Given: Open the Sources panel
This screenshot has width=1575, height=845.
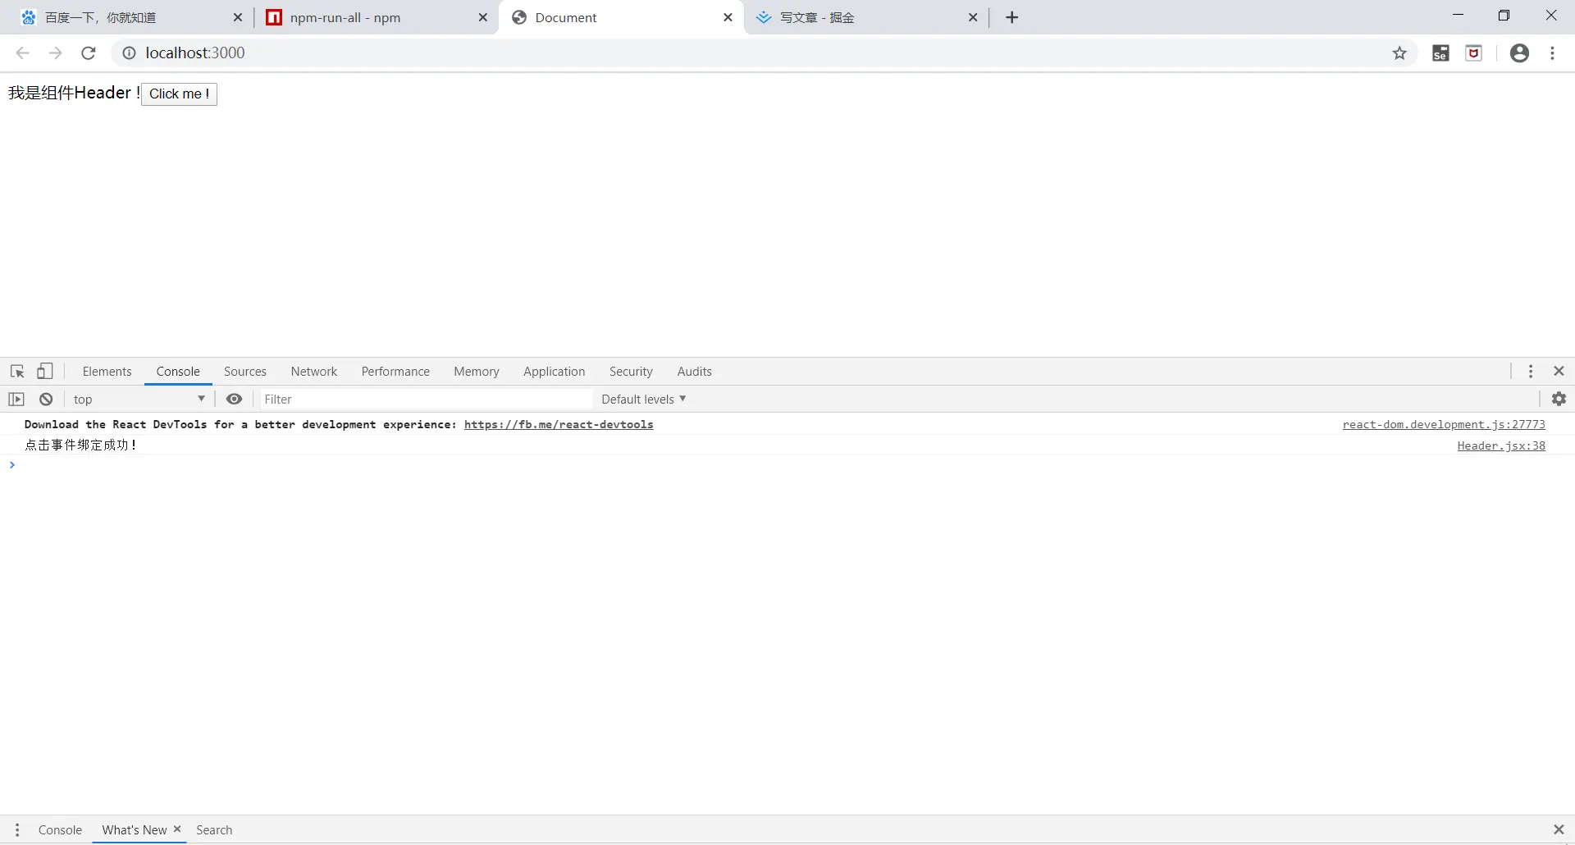Looking at the screenshot, I should coord(245,372).
